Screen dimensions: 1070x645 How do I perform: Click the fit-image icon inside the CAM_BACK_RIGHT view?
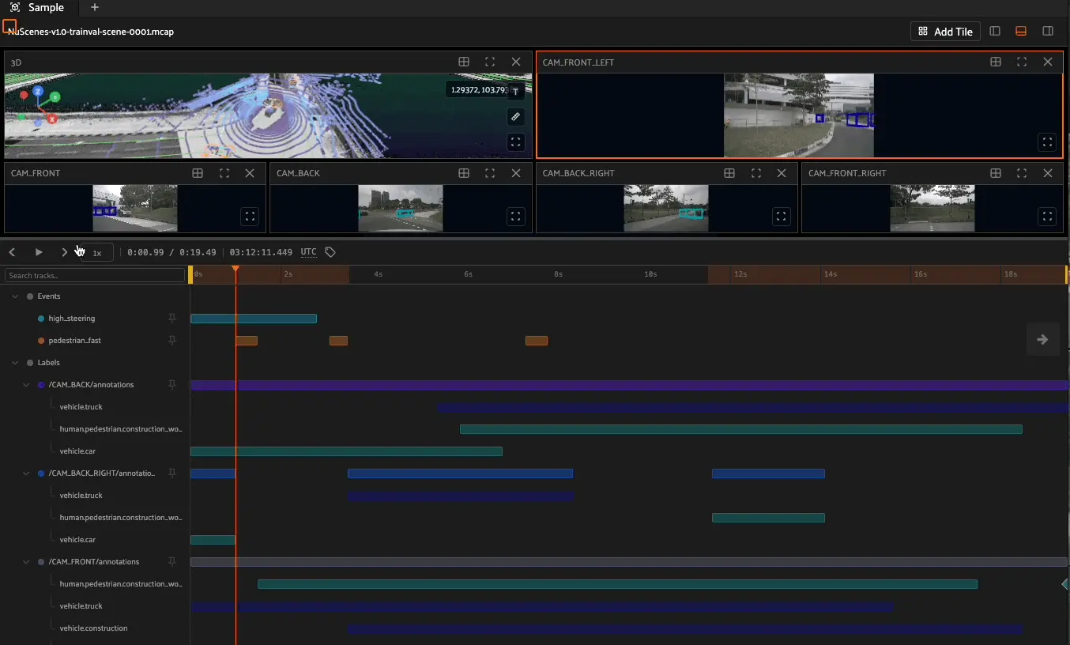pos(782,216)
